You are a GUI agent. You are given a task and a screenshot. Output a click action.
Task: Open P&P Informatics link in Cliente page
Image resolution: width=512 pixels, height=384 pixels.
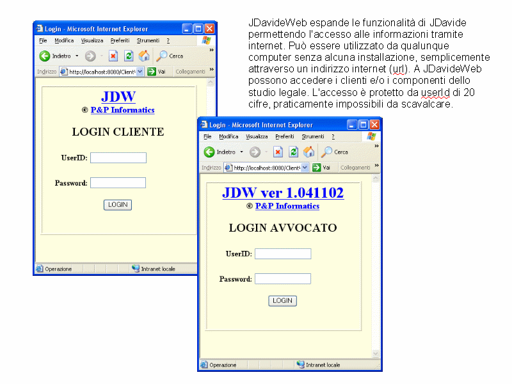pos(122,110)
